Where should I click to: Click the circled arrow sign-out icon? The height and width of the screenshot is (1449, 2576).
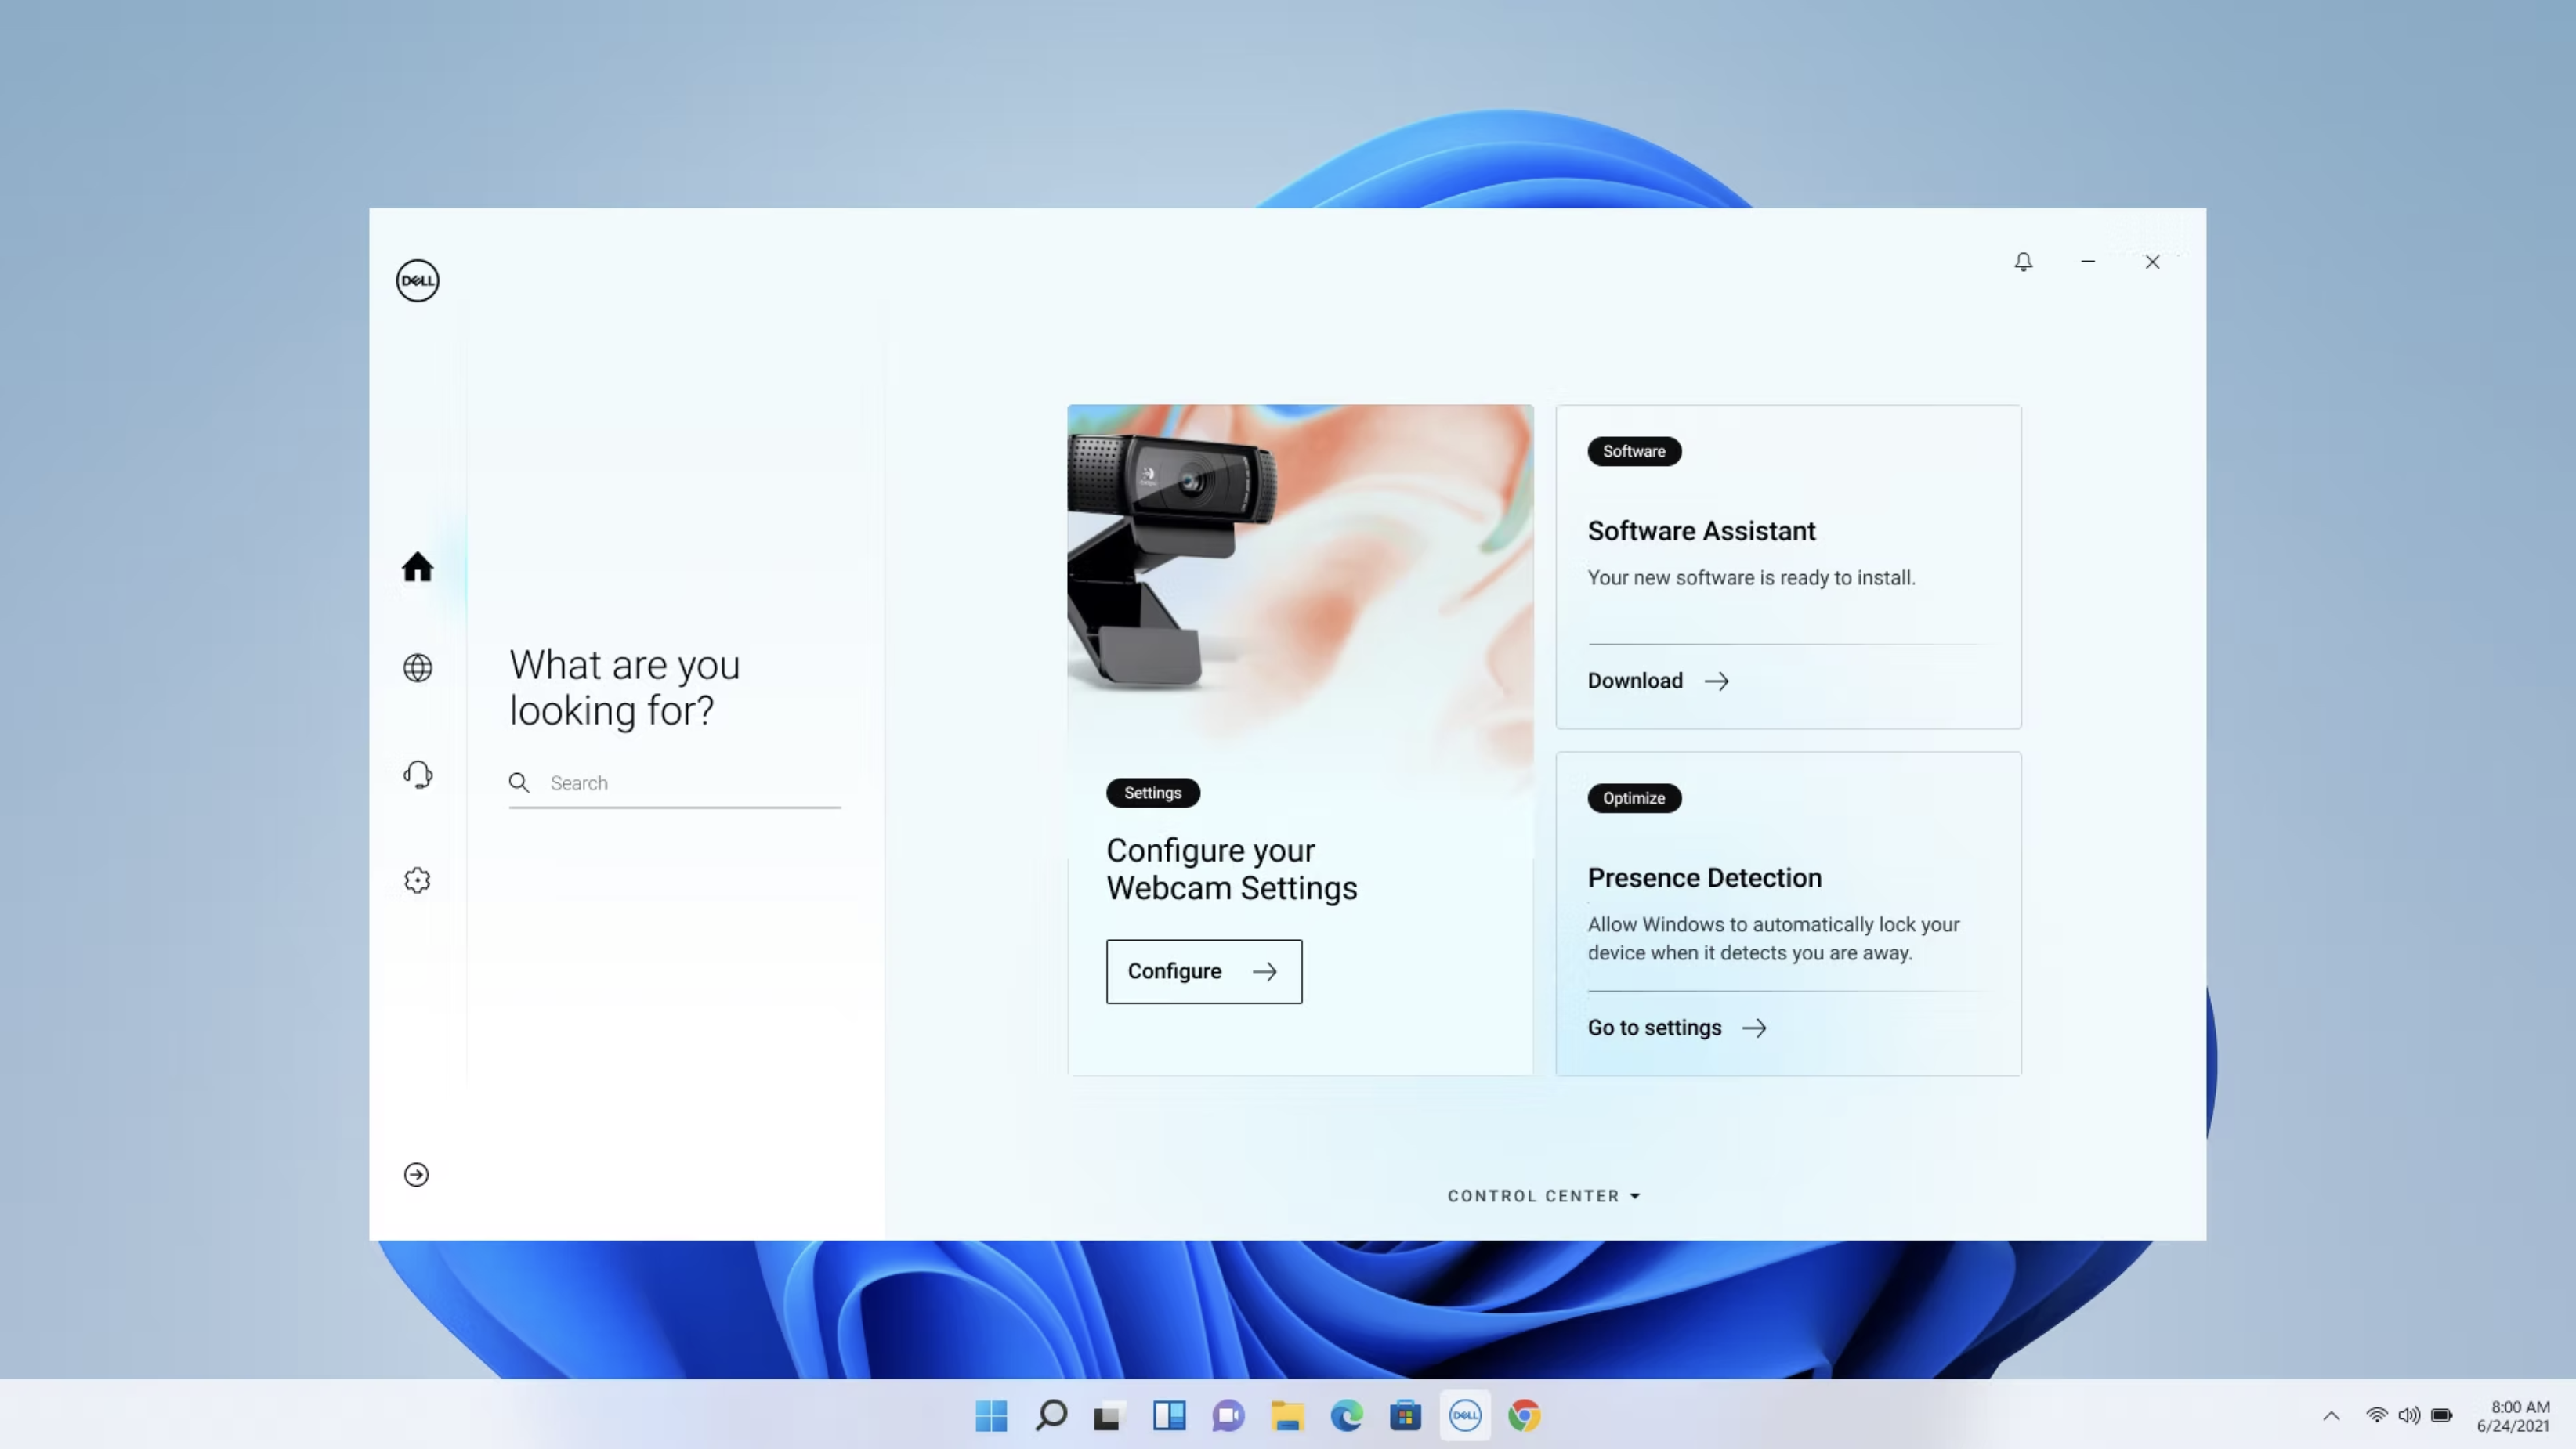416,1175
